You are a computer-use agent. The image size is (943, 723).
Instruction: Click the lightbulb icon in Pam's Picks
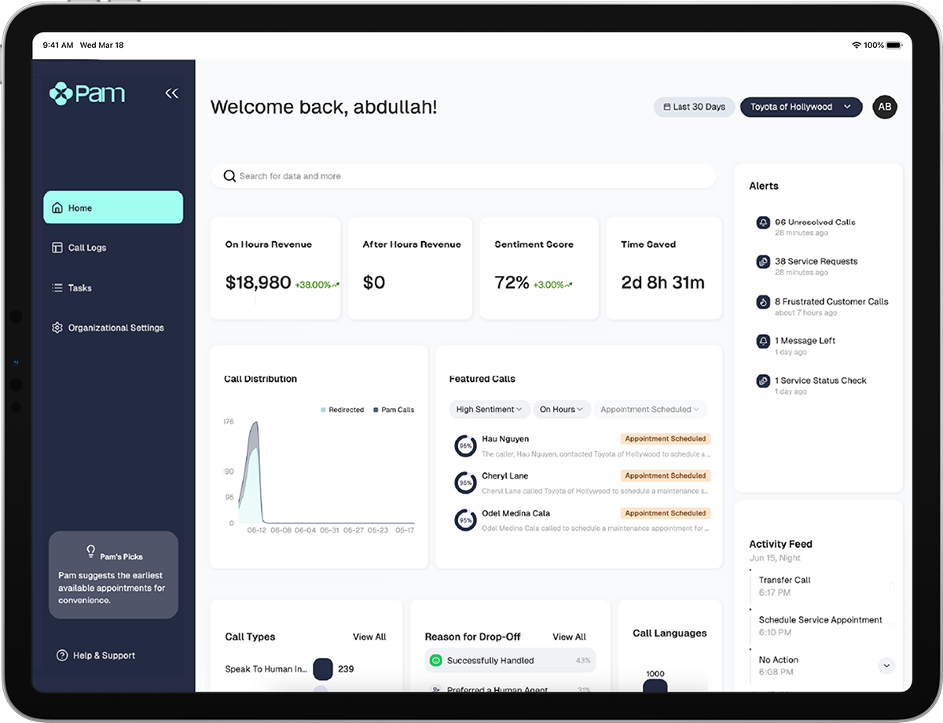coord(90,550)
